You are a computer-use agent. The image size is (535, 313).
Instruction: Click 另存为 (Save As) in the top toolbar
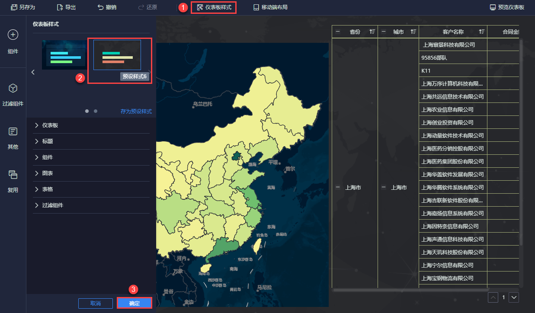[x=22, y=7]
